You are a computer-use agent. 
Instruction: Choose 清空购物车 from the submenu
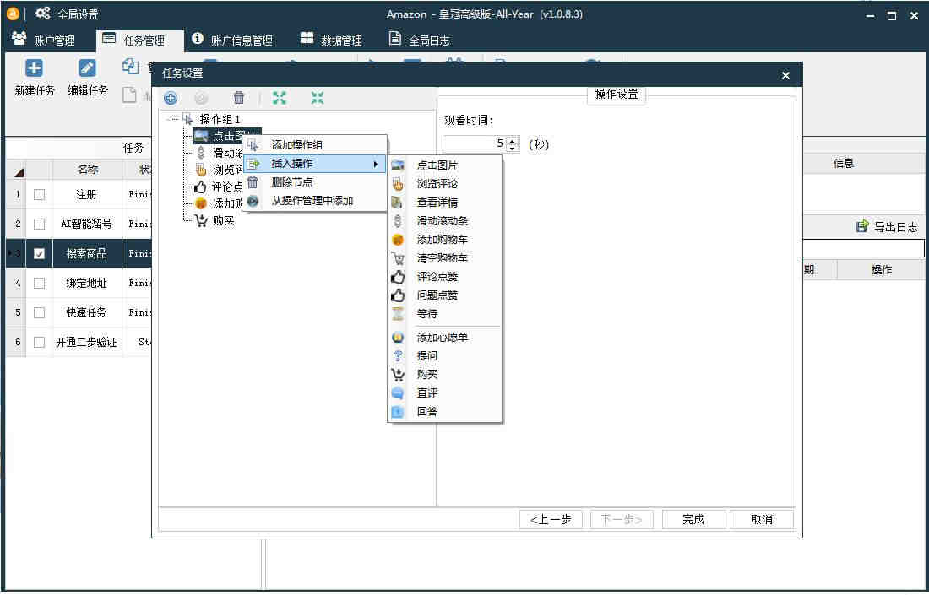(x=444, y=258)
